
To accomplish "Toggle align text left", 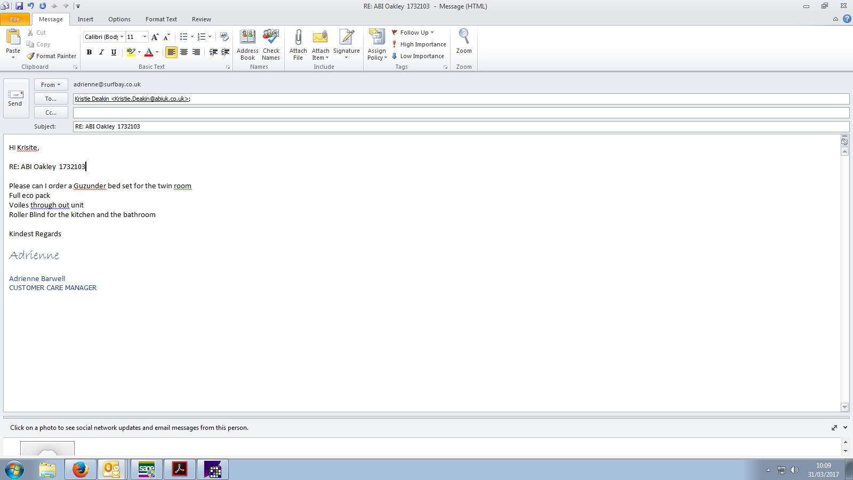I will click(x=171, y=52).
